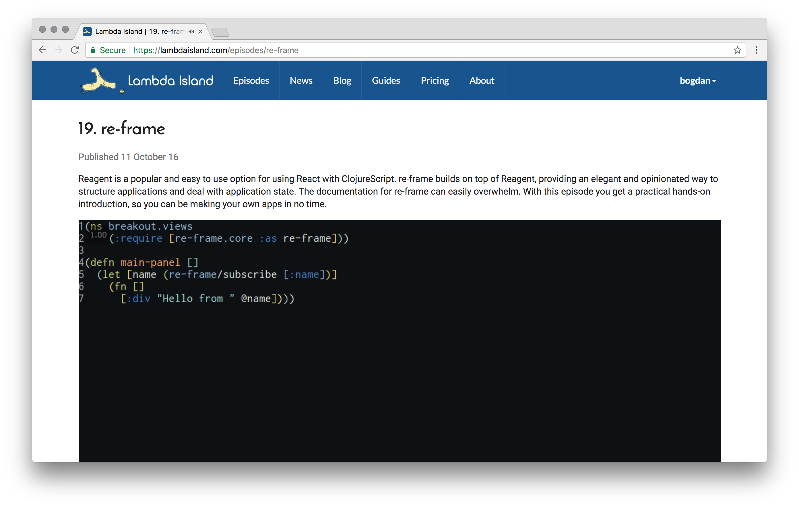Open the Guides section
799x508 pixels.
click(385, 81)
